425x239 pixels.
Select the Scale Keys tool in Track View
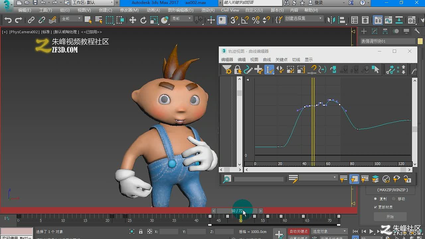coord(291,69)
